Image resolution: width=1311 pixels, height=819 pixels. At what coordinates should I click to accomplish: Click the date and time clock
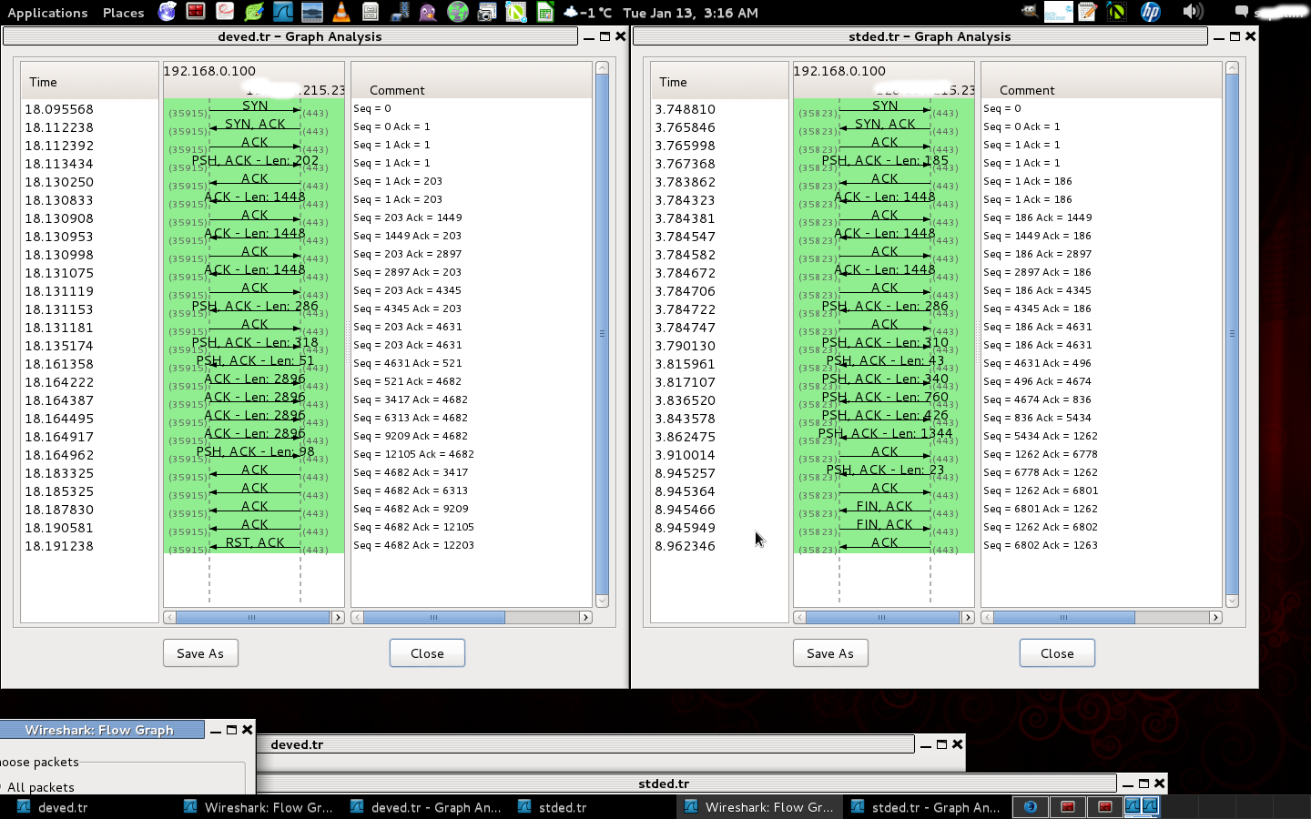[690, 13]
